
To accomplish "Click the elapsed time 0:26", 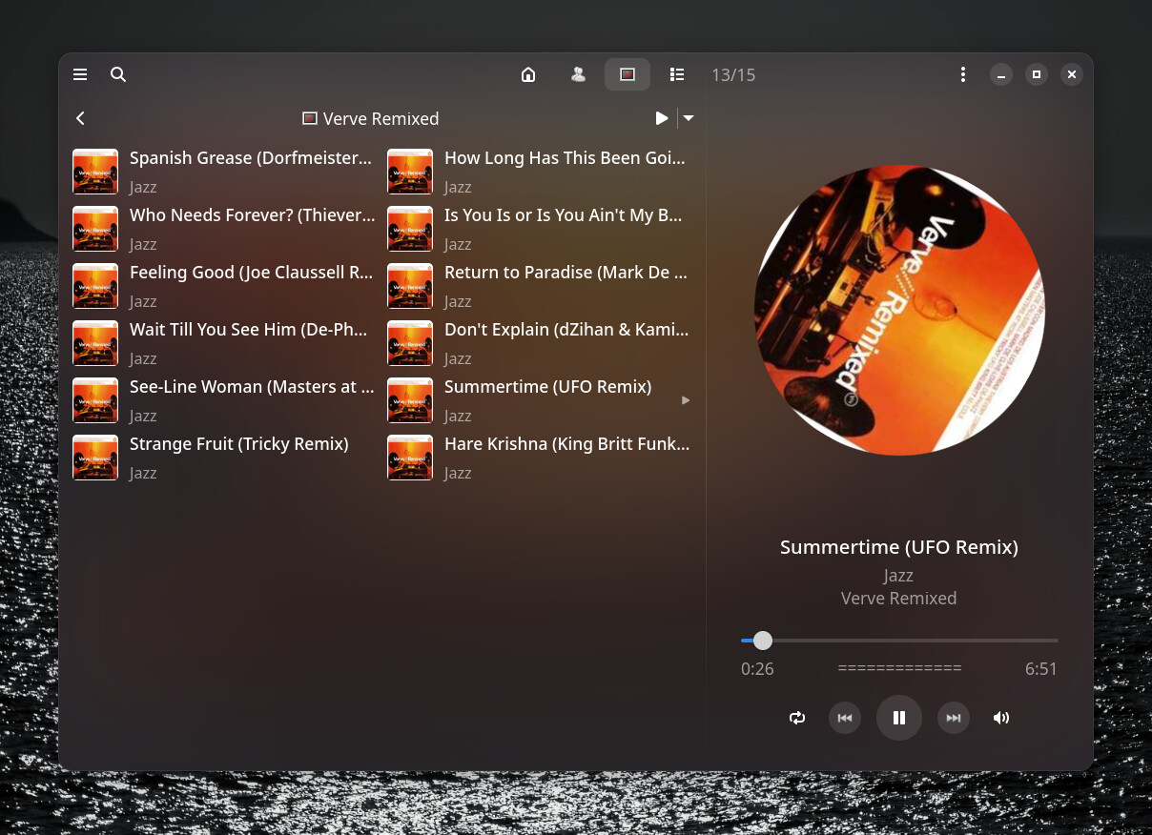I will tap(757, 669).
